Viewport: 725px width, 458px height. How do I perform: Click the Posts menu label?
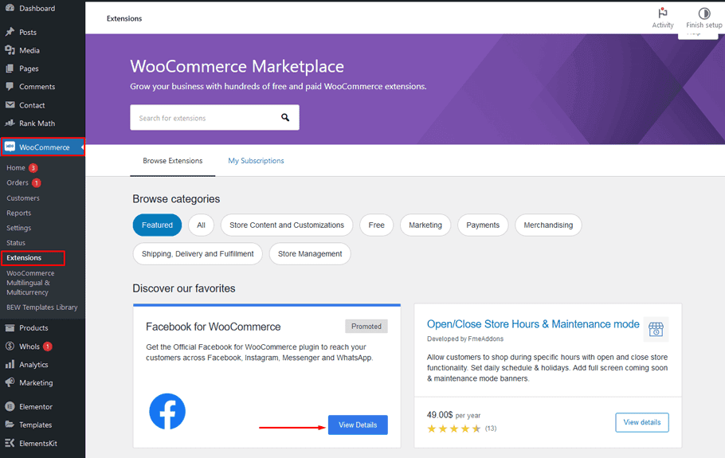click(28, 33)
